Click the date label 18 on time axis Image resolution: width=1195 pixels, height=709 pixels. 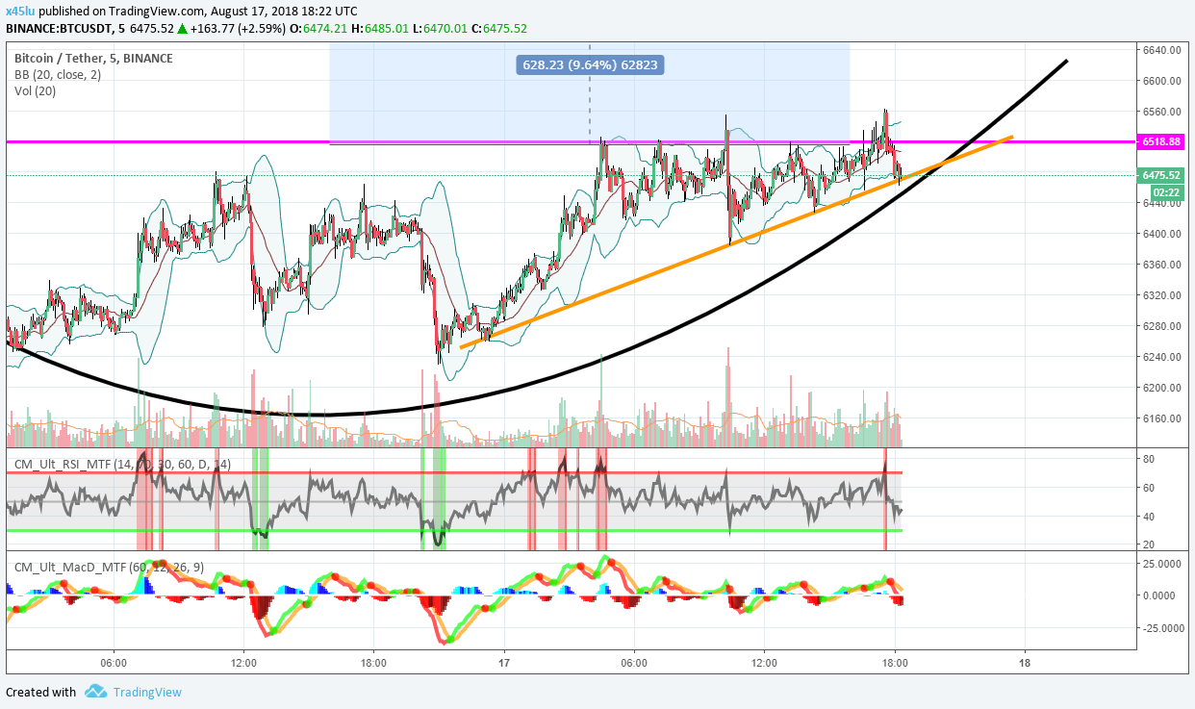pos(1025,663)
